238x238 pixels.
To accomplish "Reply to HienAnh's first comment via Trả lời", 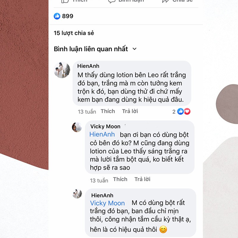I will [130, 111].
